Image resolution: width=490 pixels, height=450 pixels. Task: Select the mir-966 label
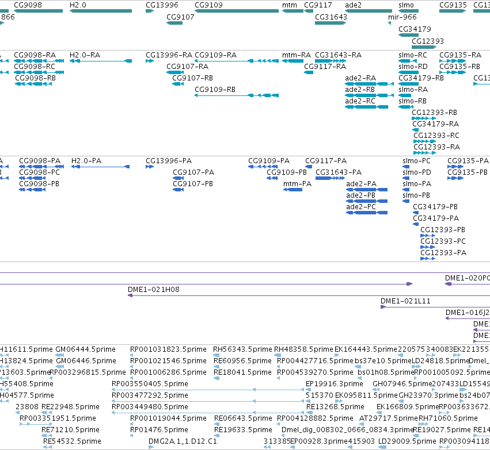(x=402, y=17)
